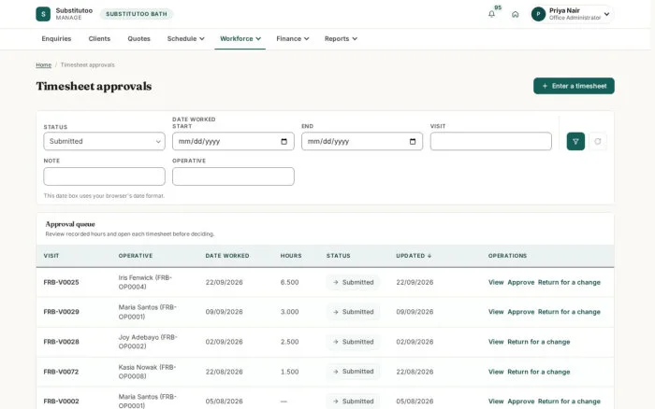
Task: Click hours value 6.500
Action: click(289, 282)
